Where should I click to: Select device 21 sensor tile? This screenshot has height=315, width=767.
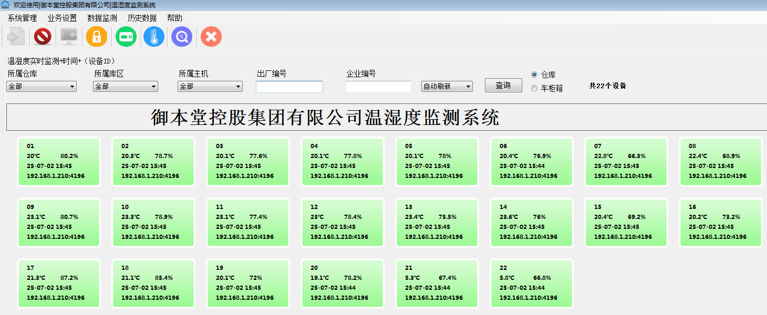click(x=437, y=283)
